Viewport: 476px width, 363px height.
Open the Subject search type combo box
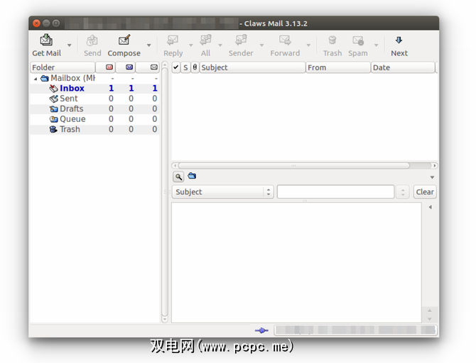(223, 192)
